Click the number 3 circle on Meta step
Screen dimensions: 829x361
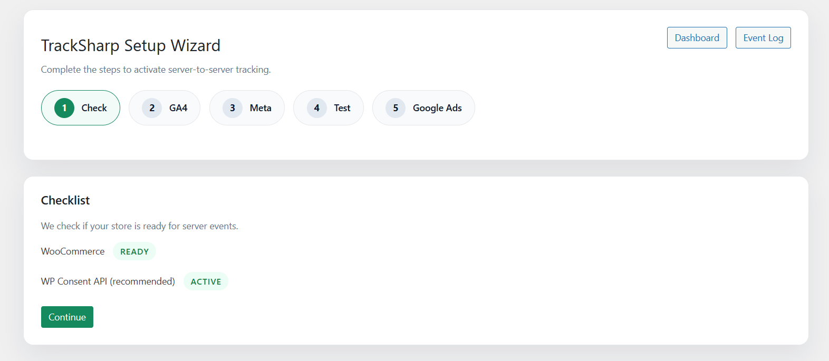coord(232,108)
